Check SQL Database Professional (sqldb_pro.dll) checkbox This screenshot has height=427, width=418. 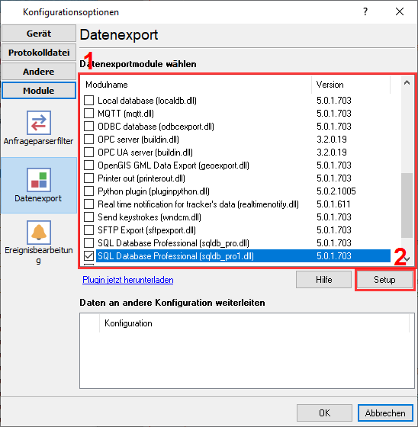pos(88,243)
